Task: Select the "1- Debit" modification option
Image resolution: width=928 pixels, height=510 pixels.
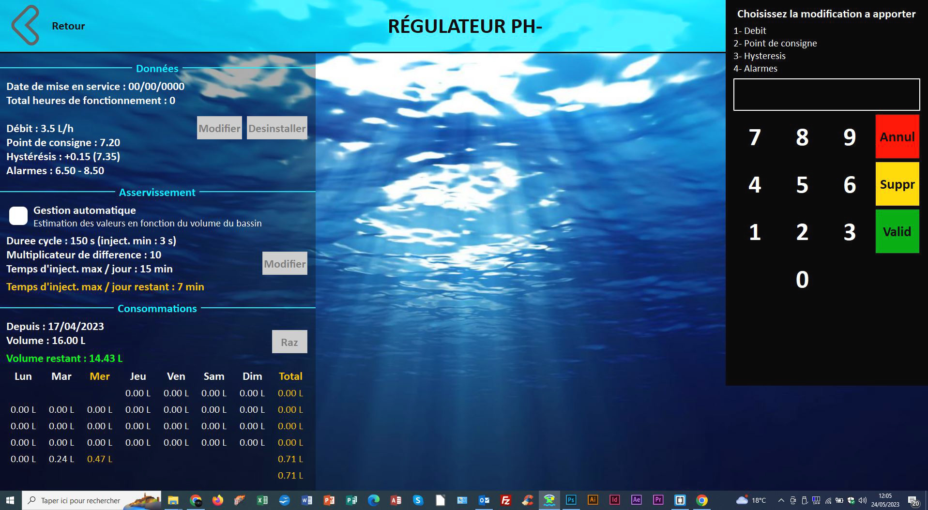Action: pyautogui.click(x=750, y=30)
